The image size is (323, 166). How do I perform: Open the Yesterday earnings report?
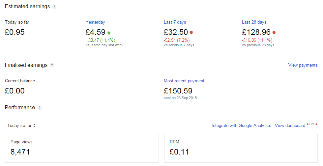tap(95, 22)
